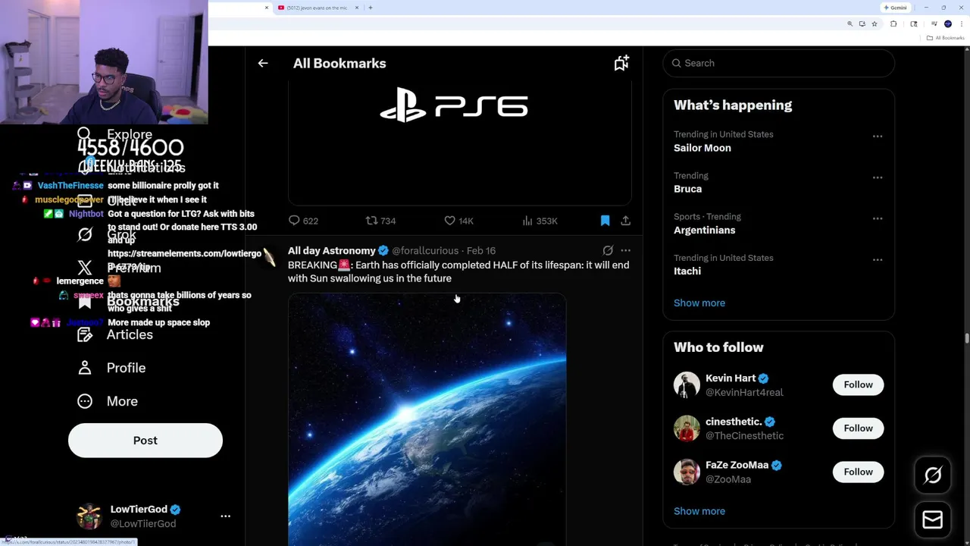The width and height of the screenshot is (970, 546).
Task: View analytics for the 353K views post
Action: point(540,221)
